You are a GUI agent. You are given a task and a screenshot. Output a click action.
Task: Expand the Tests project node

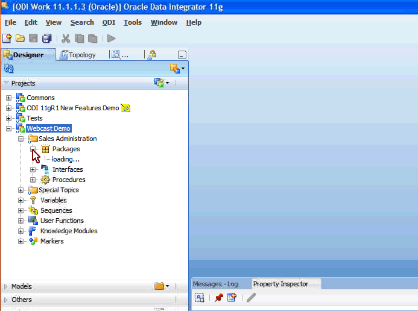pos(8,118)
